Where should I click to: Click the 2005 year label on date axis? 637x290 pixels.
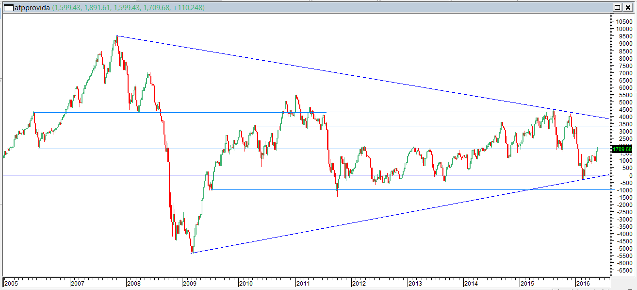11,283
